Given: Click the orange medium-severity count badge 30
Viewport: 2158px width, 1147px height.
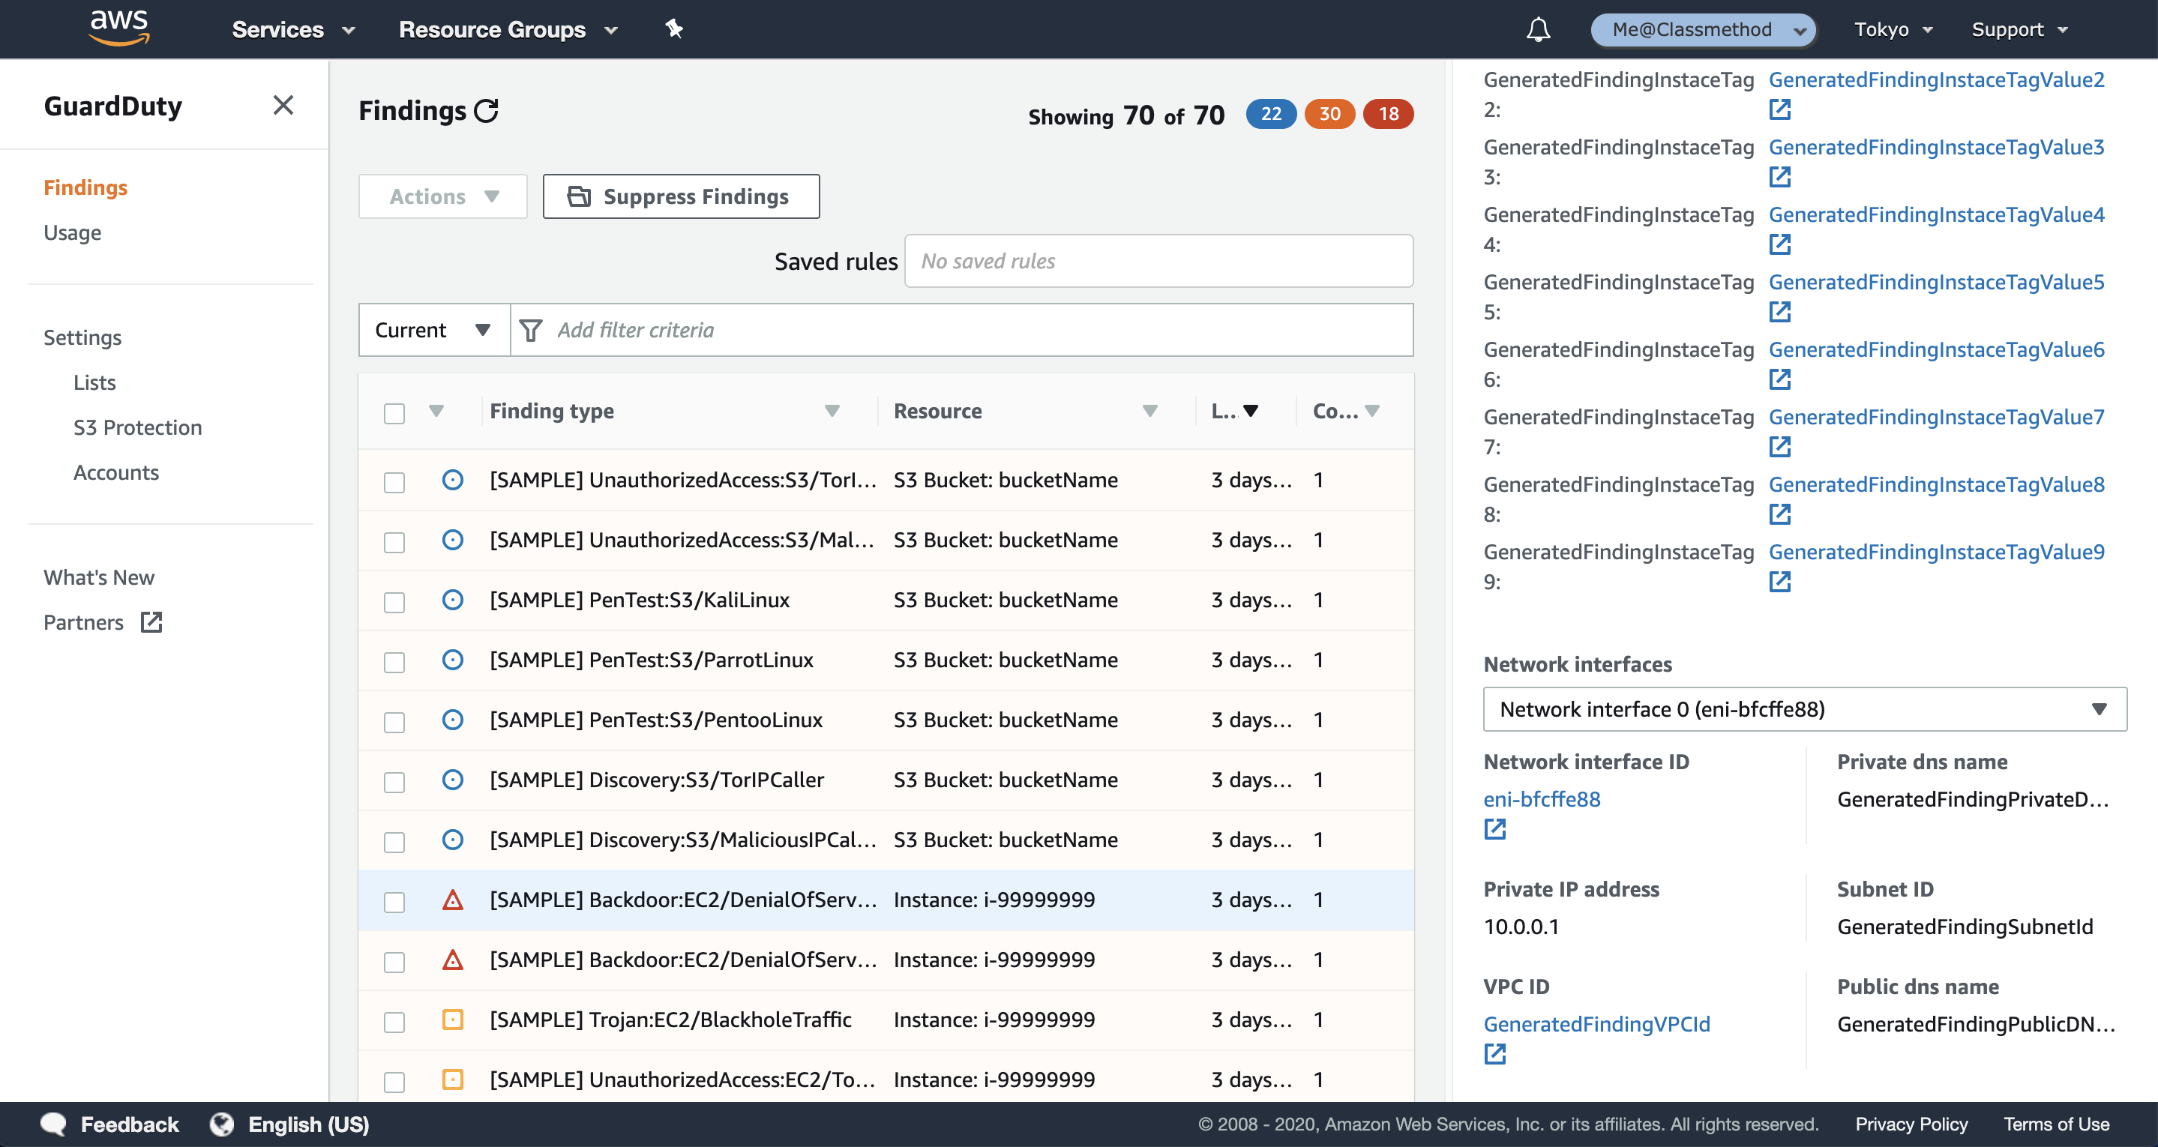Looking at the screenshot, I should (1329, 114).
